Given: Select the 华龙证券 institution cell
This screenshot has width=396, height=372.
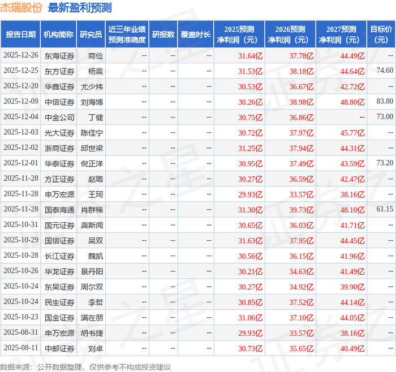Looking at the screenshot, I should pos(59,271).
